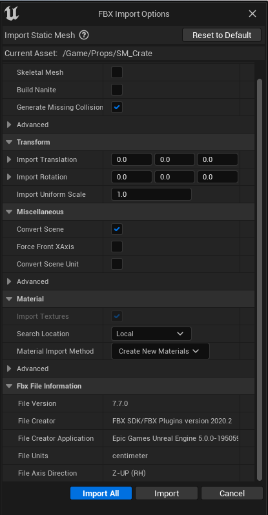Click the File Version label

coord(37,403)
